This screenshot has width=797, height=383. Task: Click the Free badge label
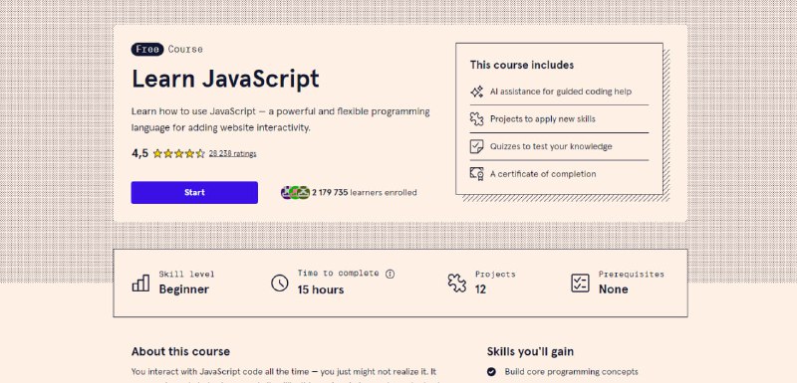[x=147, y=49]
